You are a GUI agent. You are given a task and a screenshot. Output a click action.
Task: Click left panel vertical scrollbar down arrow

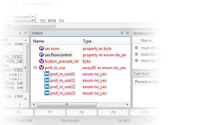click(26, 99)
